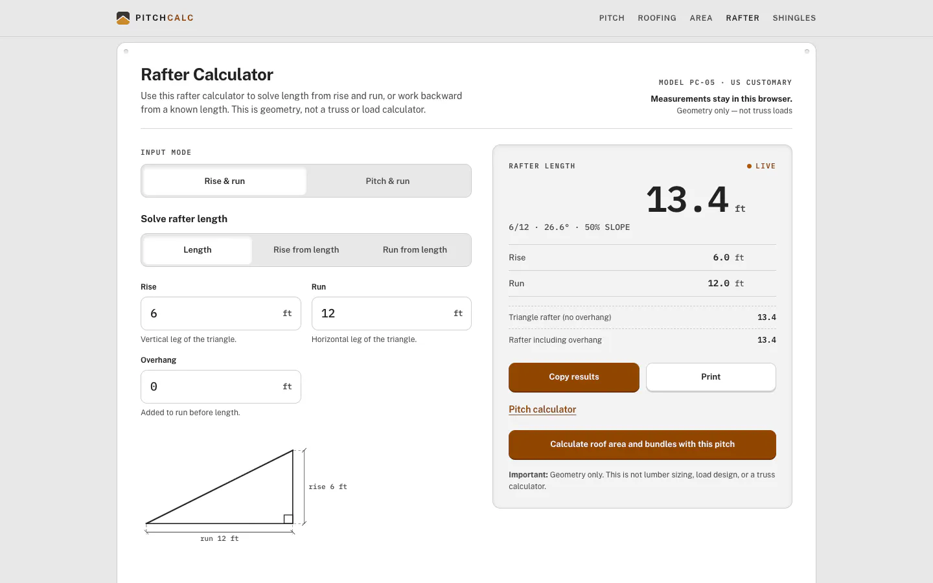Click the LIVE status indicator

[x=761, y=166]
